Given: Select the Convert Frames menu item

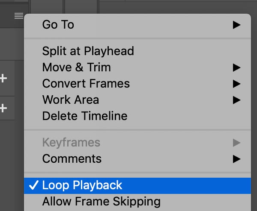Looking at the screenshot, I should point(137,84).
